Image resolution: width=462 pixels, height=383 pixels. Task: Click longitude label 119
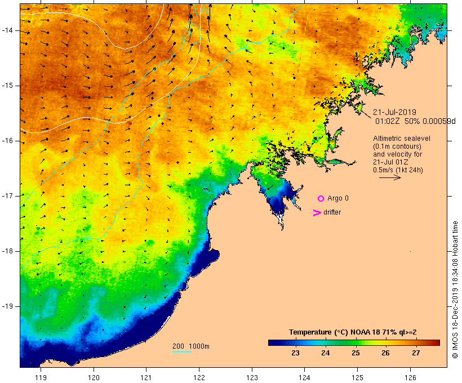point(41,377)
